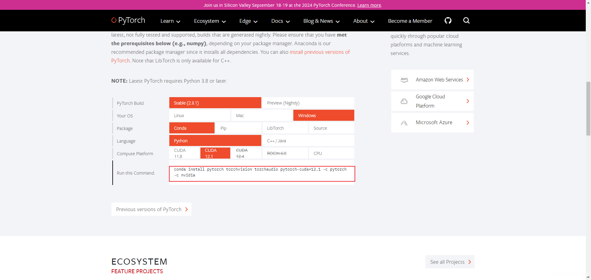591x280 pixels.
Task: Click the ECOSYSTEM heading
Action: [139, 262]
